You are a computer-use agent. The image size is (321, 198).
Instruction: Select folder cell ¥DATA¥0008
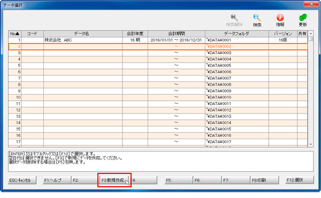[237, 85]
